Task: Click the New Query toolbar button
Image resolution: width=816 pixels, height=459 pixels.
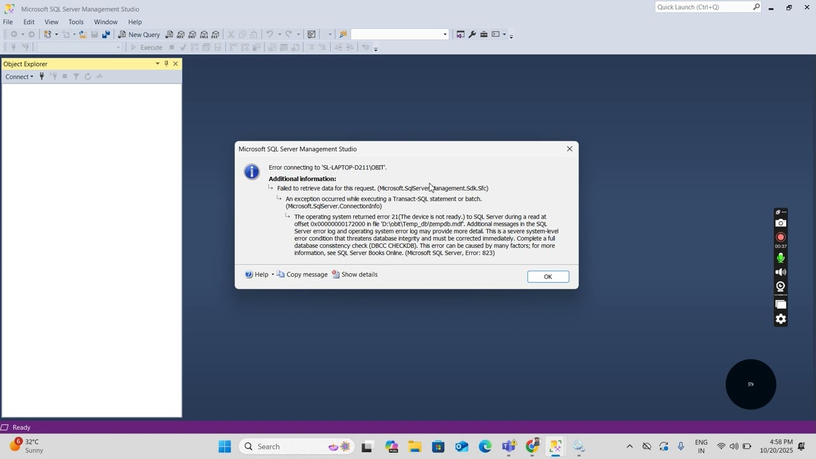Action: click(139, 34)
